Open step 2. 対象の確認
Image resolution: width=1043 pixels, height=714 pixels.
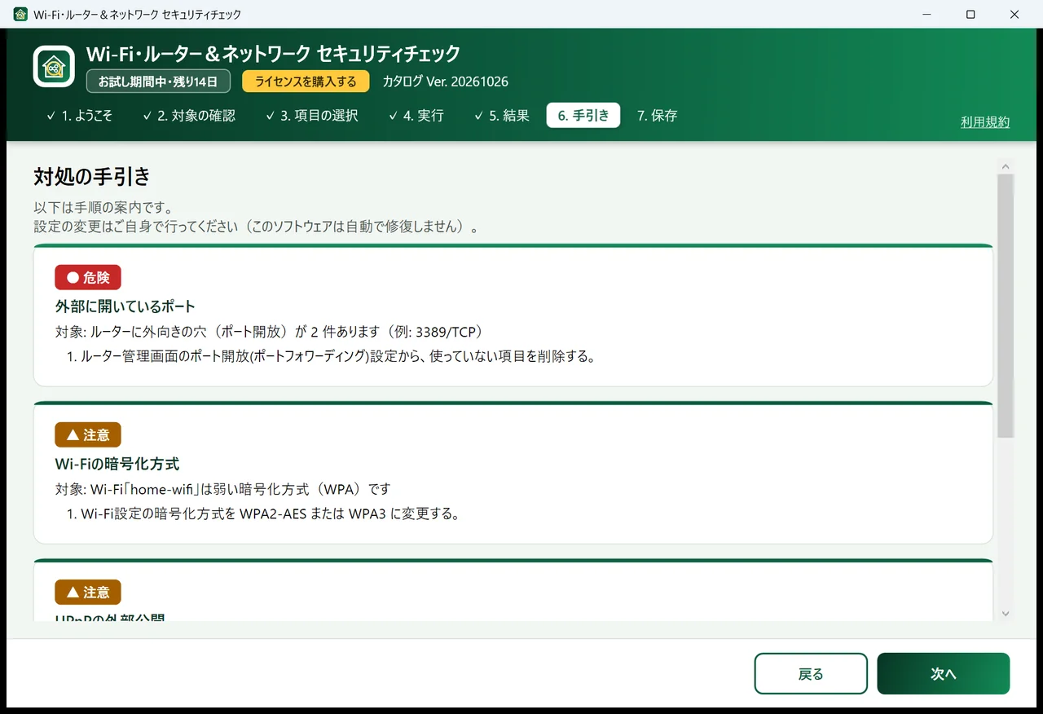pyautogui.click(x=189, y=116)
